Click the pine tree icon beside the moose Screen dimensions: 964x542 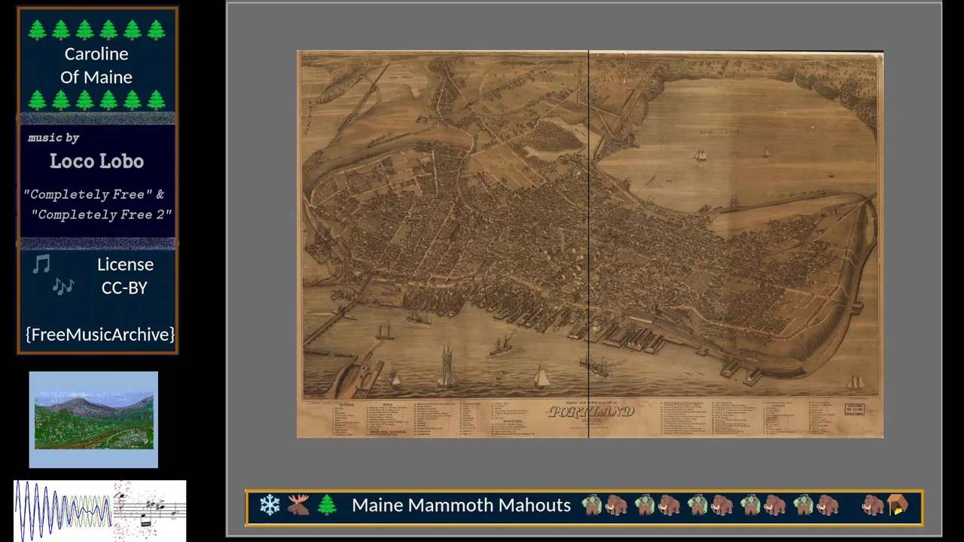pyautogui.click(x=327, y=505)
